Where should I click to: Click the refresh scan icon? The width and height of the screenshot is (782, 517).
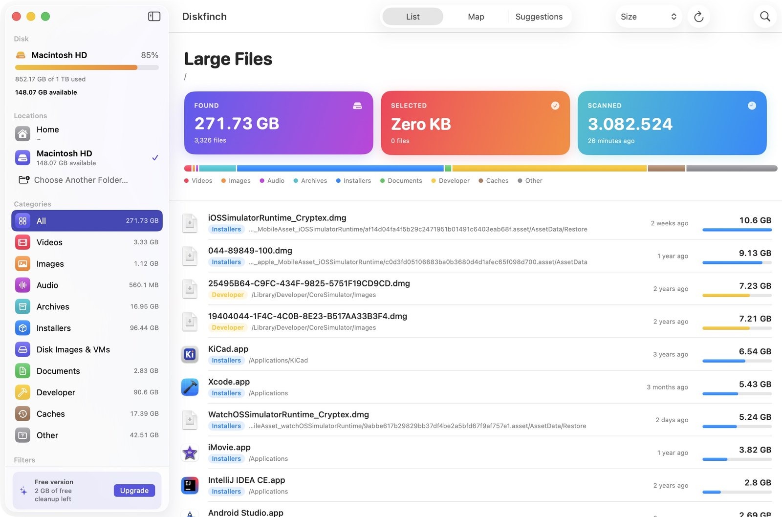point(698,17)
